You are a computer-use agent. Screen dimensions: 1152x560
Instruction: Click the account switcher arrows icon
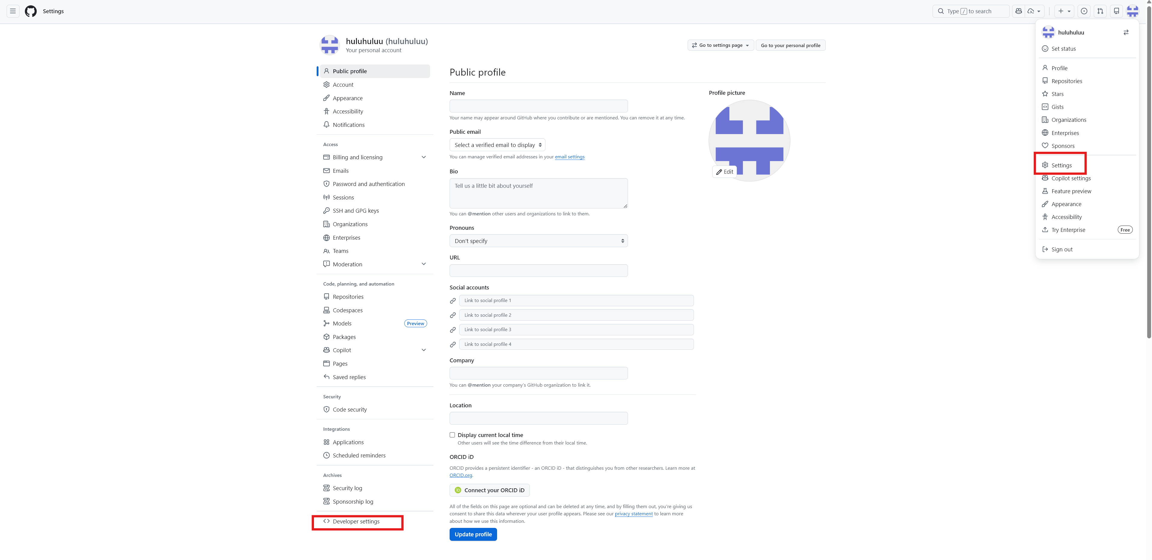point(1126,33)
